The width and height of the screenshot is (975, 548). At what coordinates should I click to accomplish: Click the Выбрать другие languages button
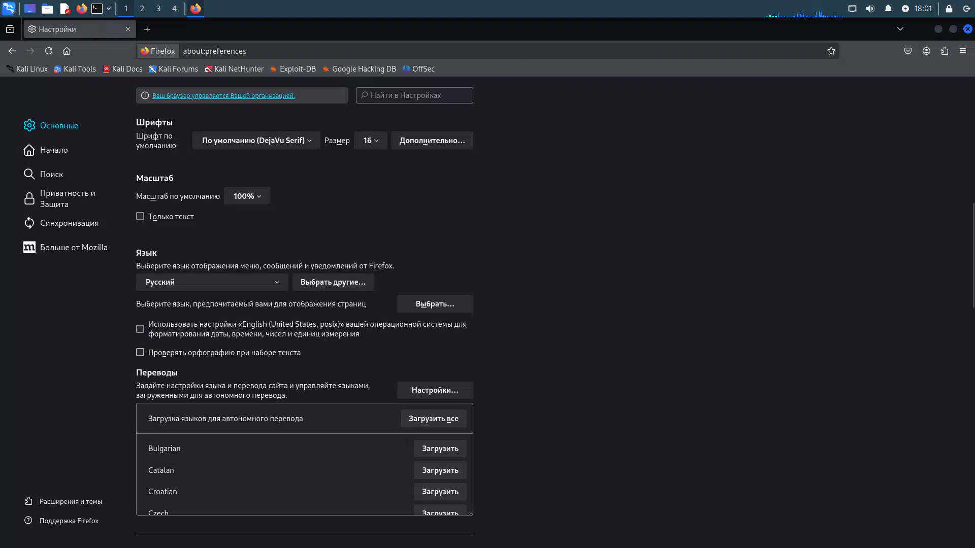(x=333, y=282)
